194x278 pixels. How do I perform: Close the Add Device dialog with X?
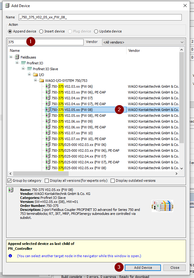(x=185, y=6)
